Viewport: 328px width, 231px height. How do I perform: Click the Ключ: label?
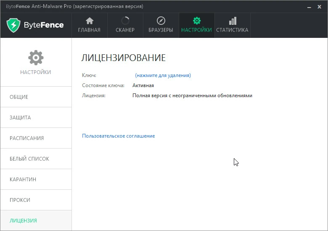tap(89, 75)
